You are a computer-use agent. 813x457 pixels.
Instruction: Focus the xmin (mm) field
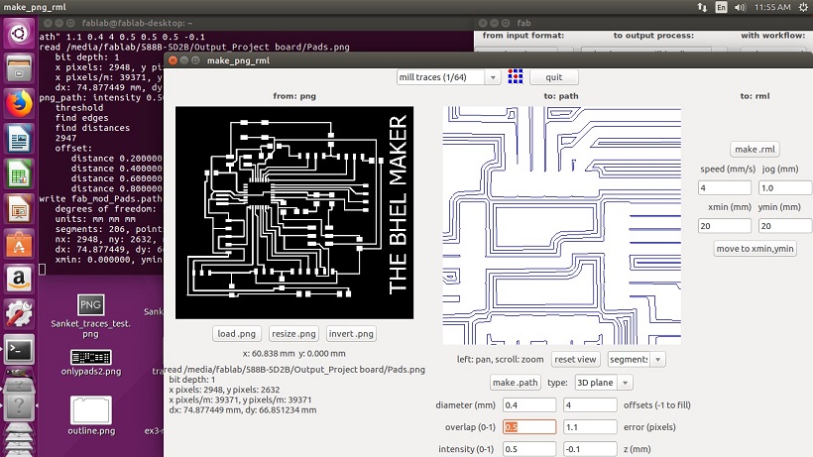[x=725, y=226]
